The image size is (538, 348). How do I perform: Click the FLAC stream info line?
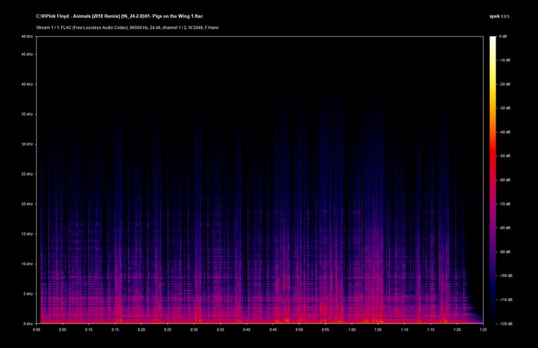click(x=127, y=28)
